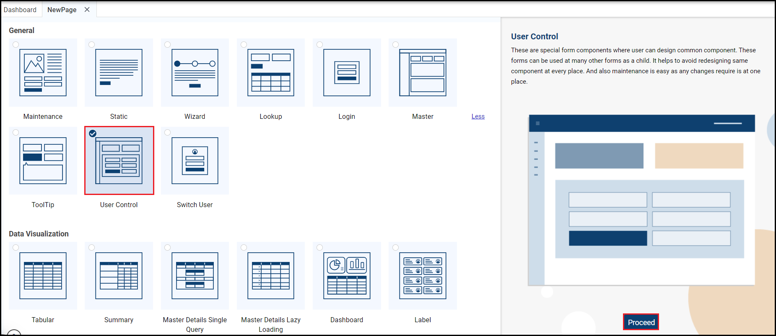This screenshot has width=776, height=336.
Task: Pick the Master Details Single Query icon
Action: point(195,276)
